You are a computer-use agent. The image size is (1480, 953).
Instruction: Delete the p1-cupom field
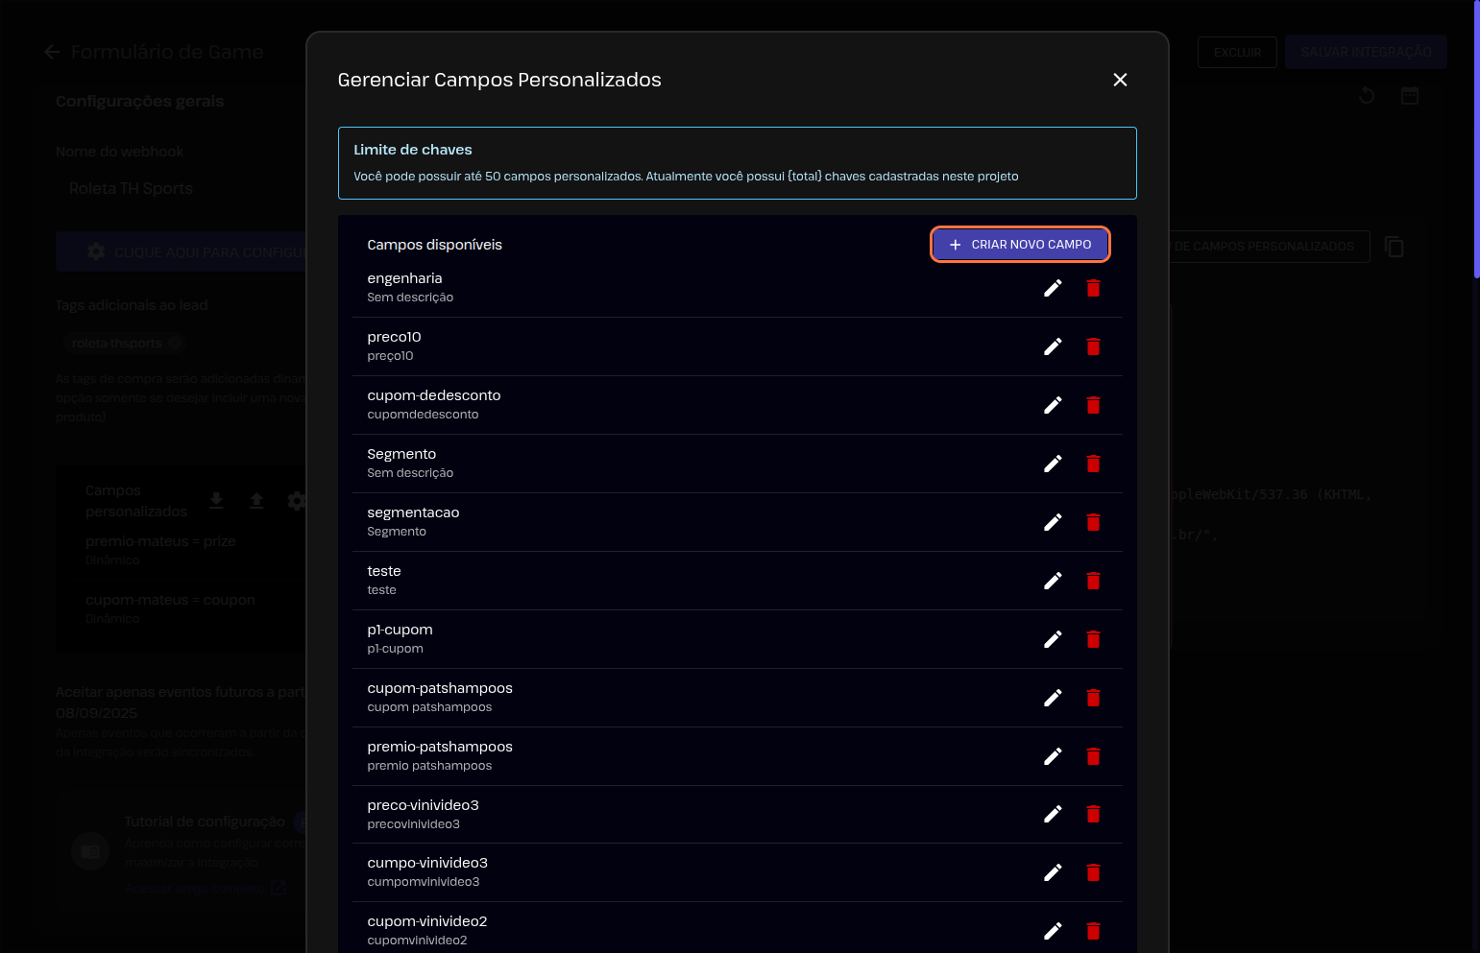pos(1093,639)
